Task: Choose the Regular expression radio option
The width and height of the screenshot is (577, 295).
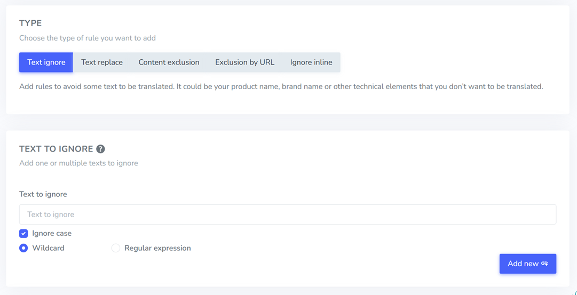Action: point(115,248)
